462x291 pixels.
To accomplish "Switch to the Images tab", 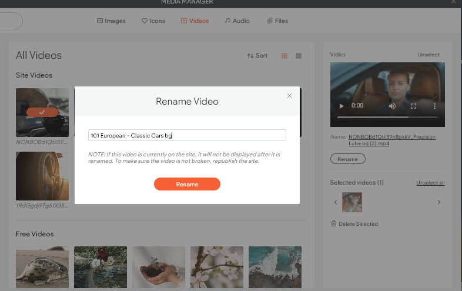I will point(111,21).
